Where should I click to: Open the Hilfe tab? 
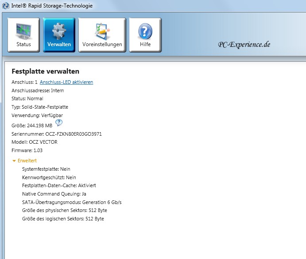[x=145, y=35]
